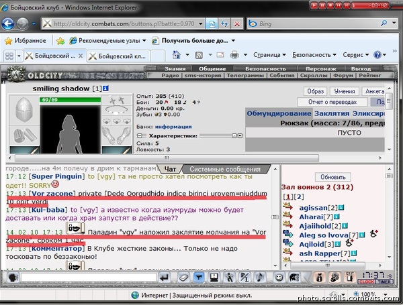Viewport: 403px width, 305px height.
Task: Open the Страница menu dropdown
Action: pos(269,55)
